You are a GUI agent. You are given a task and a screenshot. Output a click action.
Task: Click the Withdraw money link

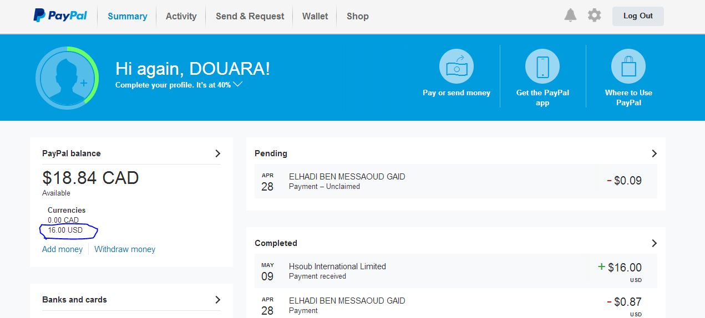coord(125,249)
